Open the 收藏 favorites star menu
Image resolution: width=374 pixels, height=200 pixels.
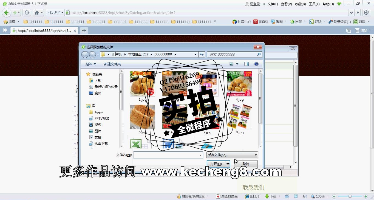pos(11,21)
